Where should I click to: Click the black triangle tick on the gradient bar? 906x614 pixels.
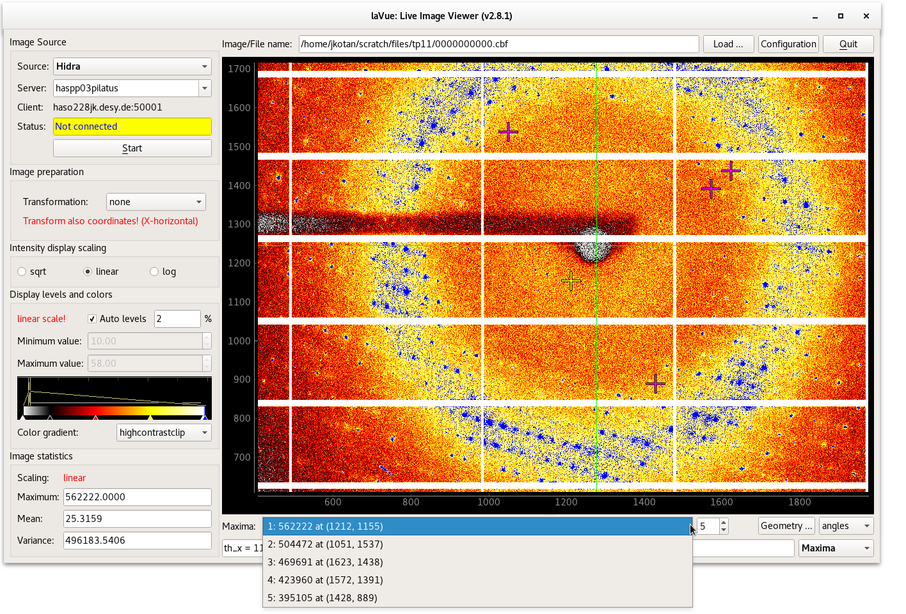50,418
